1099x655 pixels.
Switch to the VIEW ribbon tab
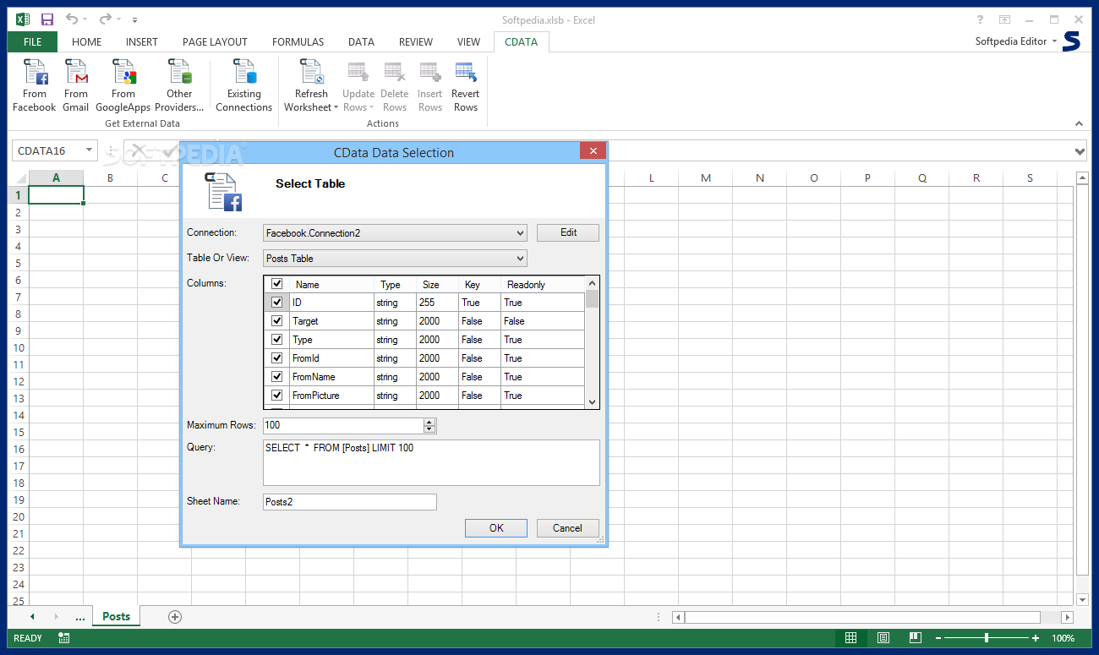tap(468, 41)
